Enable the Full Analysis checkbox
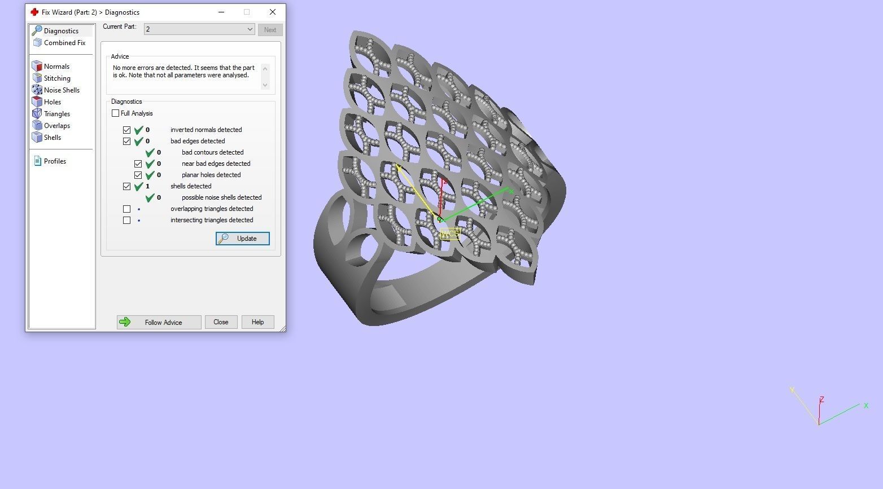 click(x=116, y=113)
